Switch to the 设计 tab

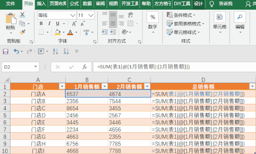[x=198, y=4]
